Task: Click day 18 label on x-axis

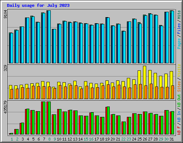Action: click(102, 139)
